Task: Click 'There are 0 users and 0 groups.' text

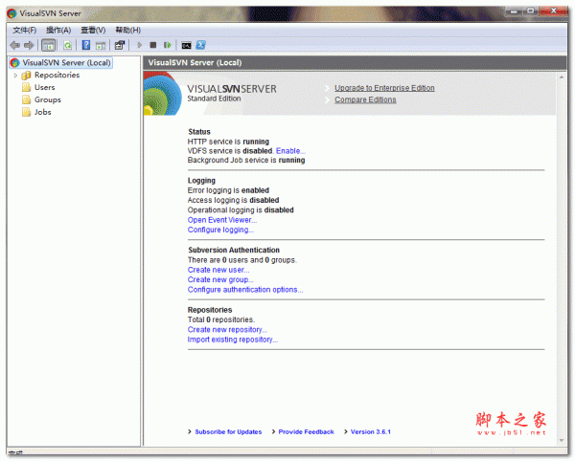Action: click(x=242, y=260)
